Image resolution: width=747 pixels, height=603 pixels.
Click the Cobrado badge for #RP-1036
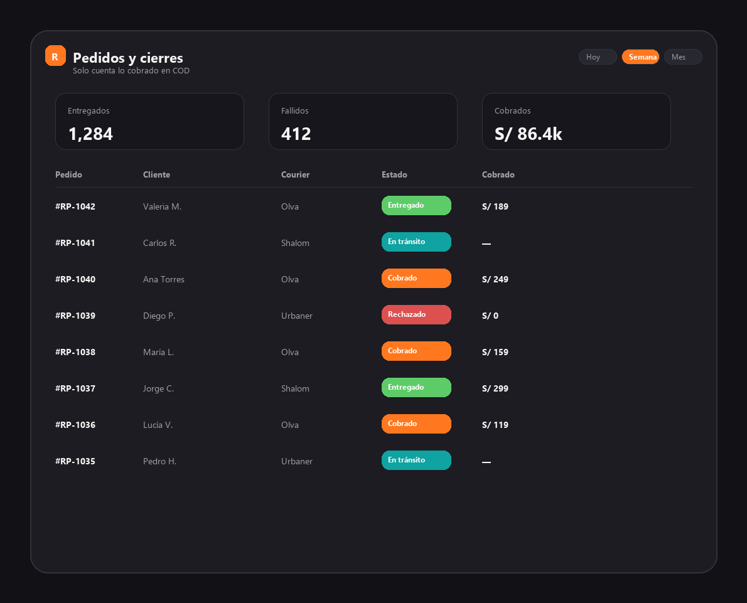[416, 424]
